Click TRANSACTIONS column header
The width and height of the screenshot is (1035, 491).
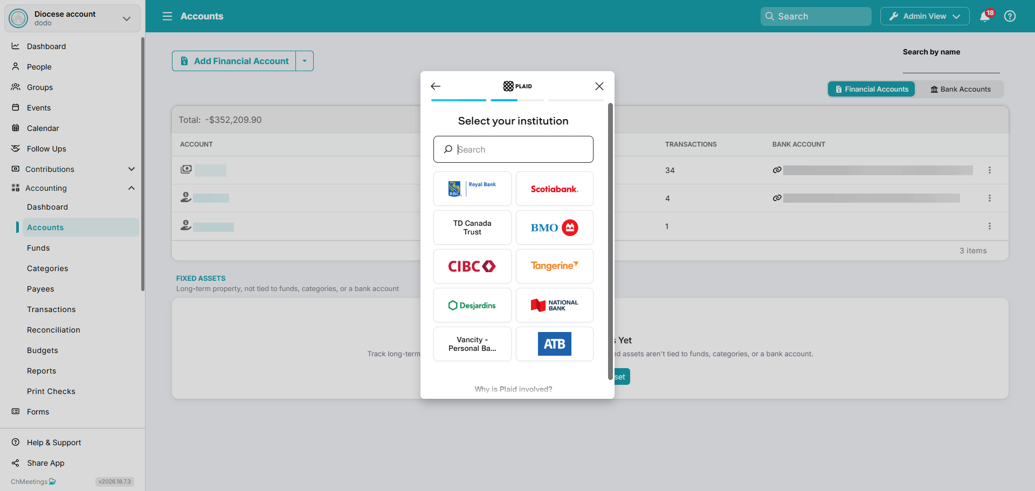coord(691,144)
